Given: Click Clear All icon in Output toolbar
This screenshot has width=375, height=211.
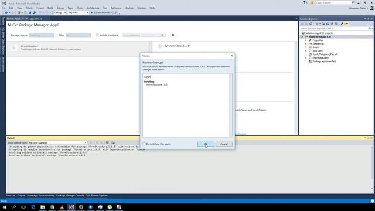Looking at the screenshot, I should coord(107,142).
